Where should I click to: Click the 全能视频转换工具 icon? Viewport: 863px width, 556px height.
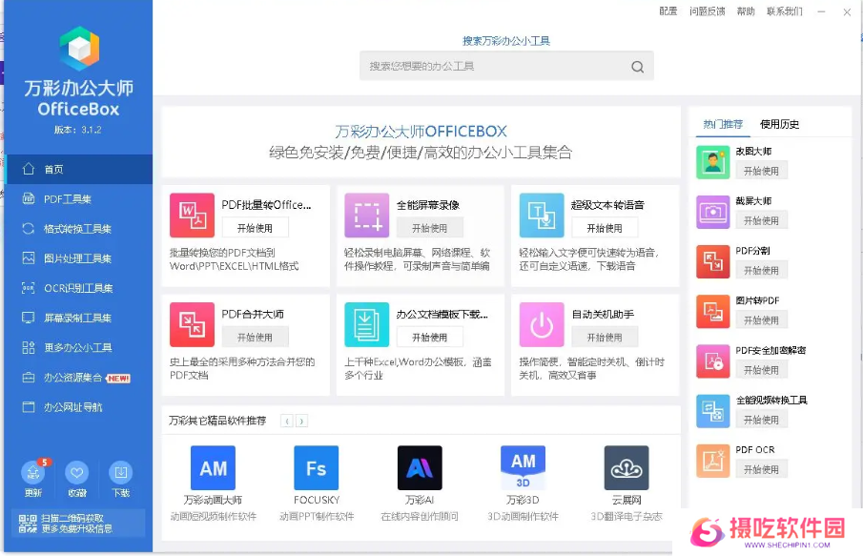point(712,411)
